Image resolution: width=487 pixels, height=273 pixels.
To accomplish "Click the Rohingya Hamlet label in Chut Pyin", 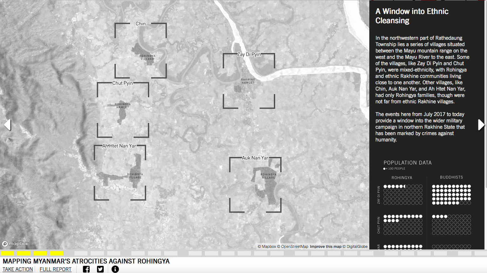I will coord(123,106).
